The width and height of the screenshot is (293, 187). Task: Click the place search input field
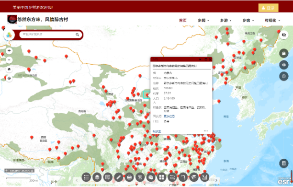(x=47, y=35)
